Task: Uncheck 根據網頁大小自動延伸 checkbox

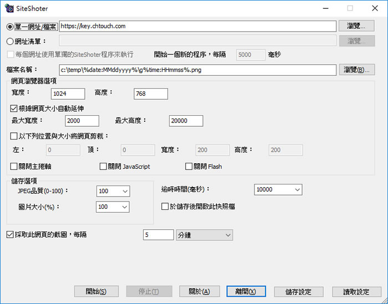Action: (x=14, y=108)
